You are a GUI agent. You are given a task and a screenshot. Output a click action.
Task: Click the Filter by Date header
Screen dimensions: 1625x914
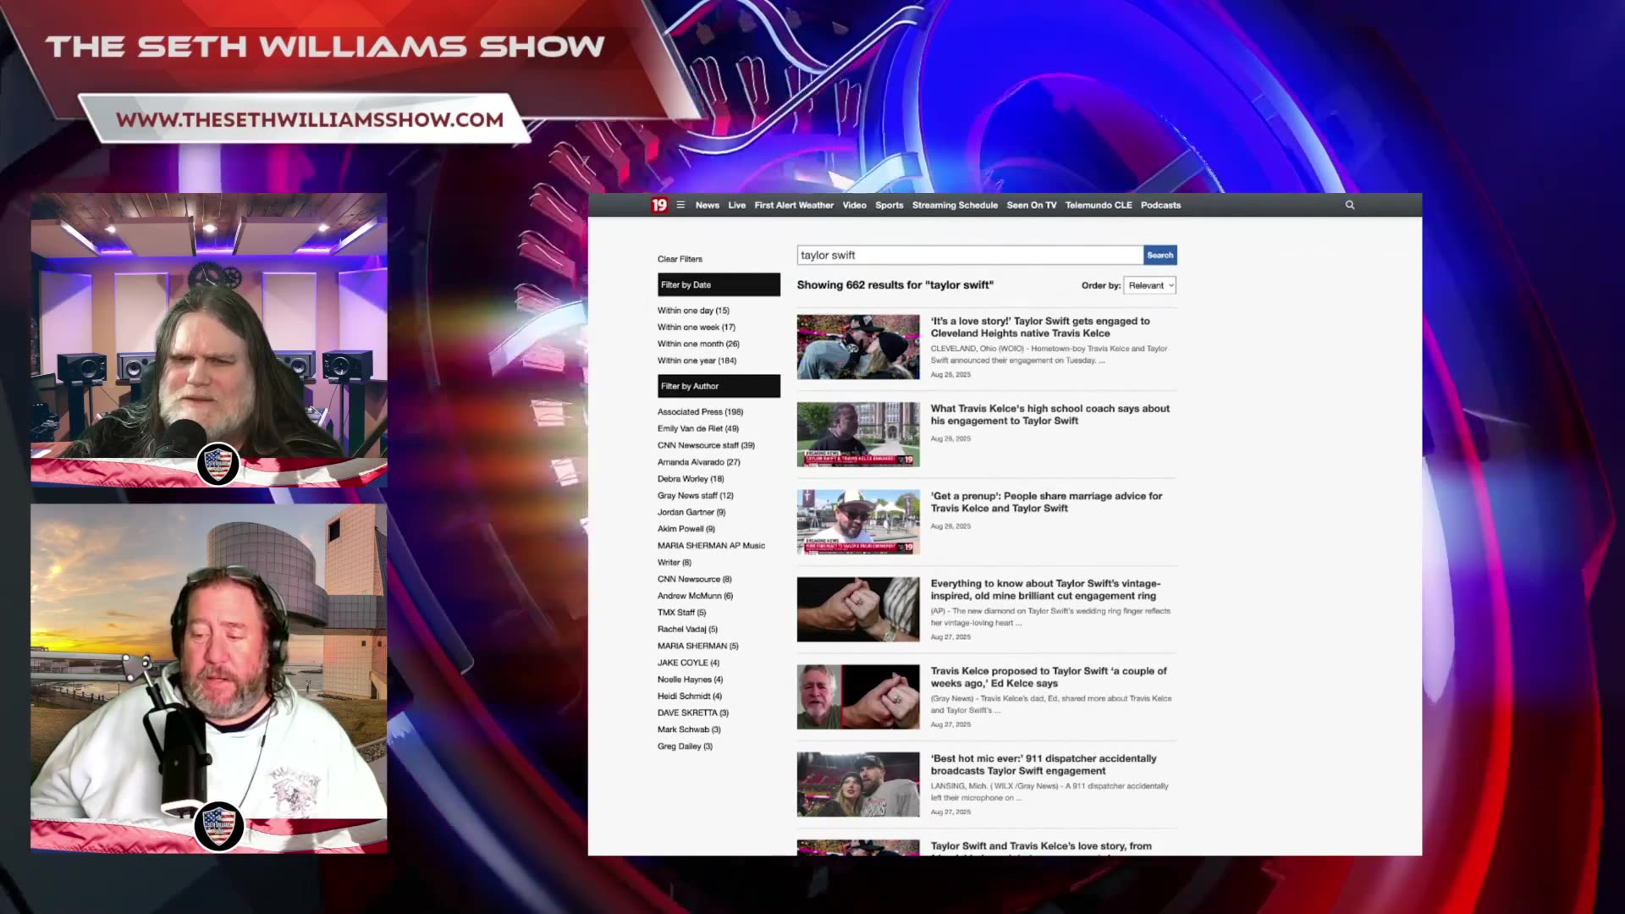click(x=719, y=285)
